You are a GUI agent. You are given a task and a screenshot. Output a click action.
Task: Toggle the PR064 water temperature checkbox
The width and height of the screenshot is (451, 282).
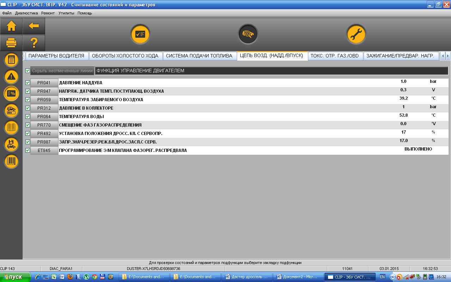[x=28, y=117]
